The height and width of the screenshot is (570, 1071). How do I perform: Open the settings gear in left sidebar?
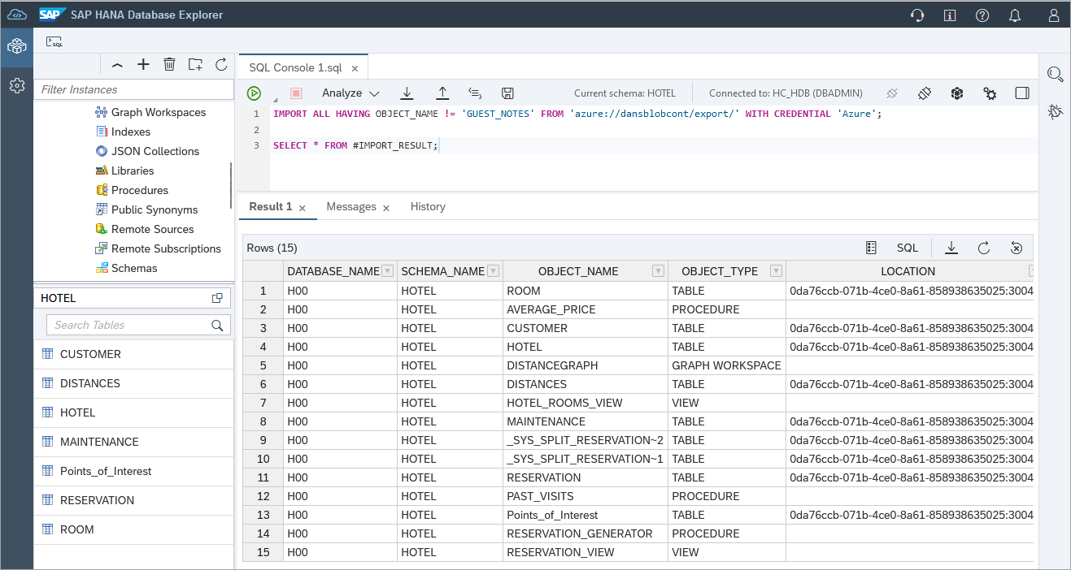click(16, 84)
